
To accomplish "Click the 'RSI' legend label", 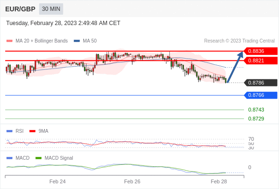I will point(19,131).
